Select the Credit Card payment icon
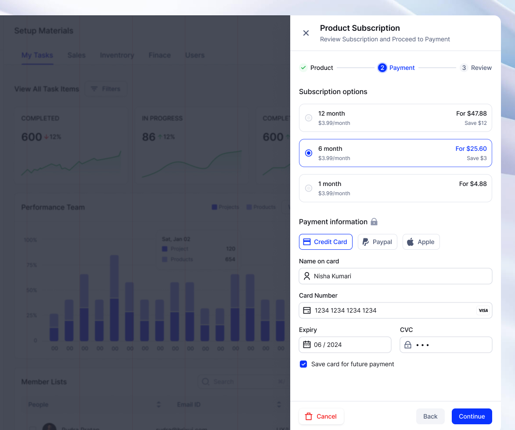 coord(307,242)
